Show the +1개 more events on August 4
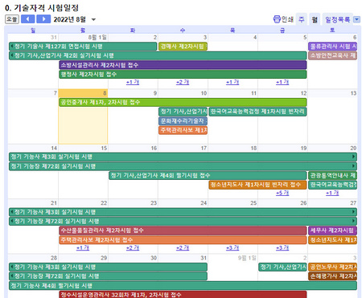Viewport: 362px width, 298px height. pyautogui.click(x=232, y=82)
